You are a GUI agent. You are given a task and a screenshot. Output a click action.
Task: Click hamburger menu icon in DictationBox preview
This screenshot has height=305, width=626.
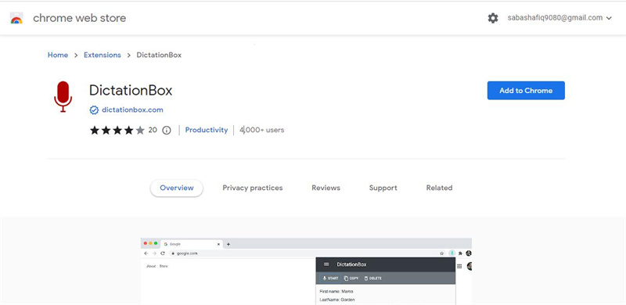point(326,264)
